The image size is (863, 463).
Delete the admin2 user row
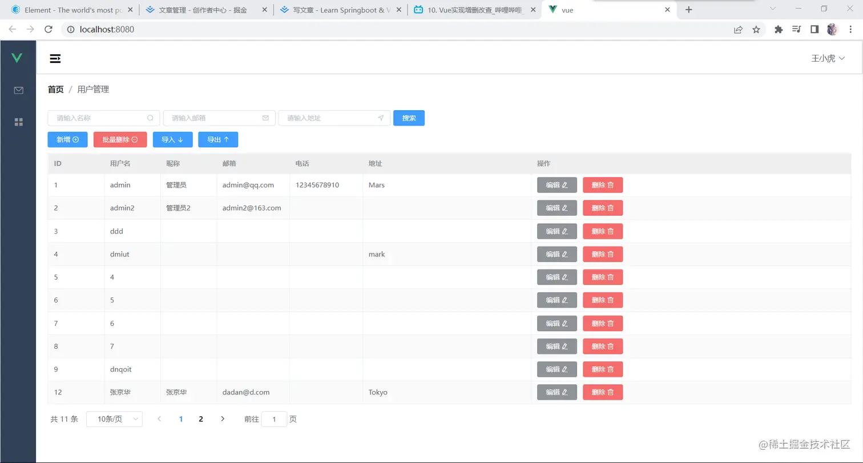tap(603, 208)
